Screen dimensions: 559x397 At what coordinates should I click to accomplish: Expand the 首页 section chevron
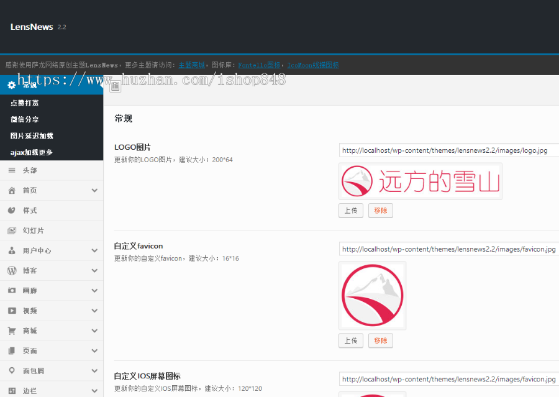point(94,191)
